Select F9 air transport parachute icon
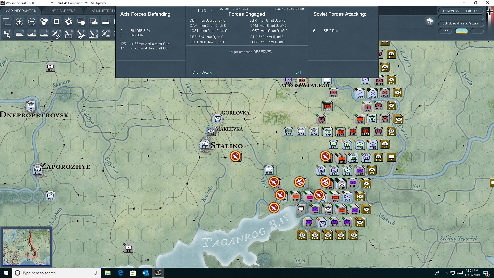Viewport: 494px width, 278px height. (x=106, y=34)
